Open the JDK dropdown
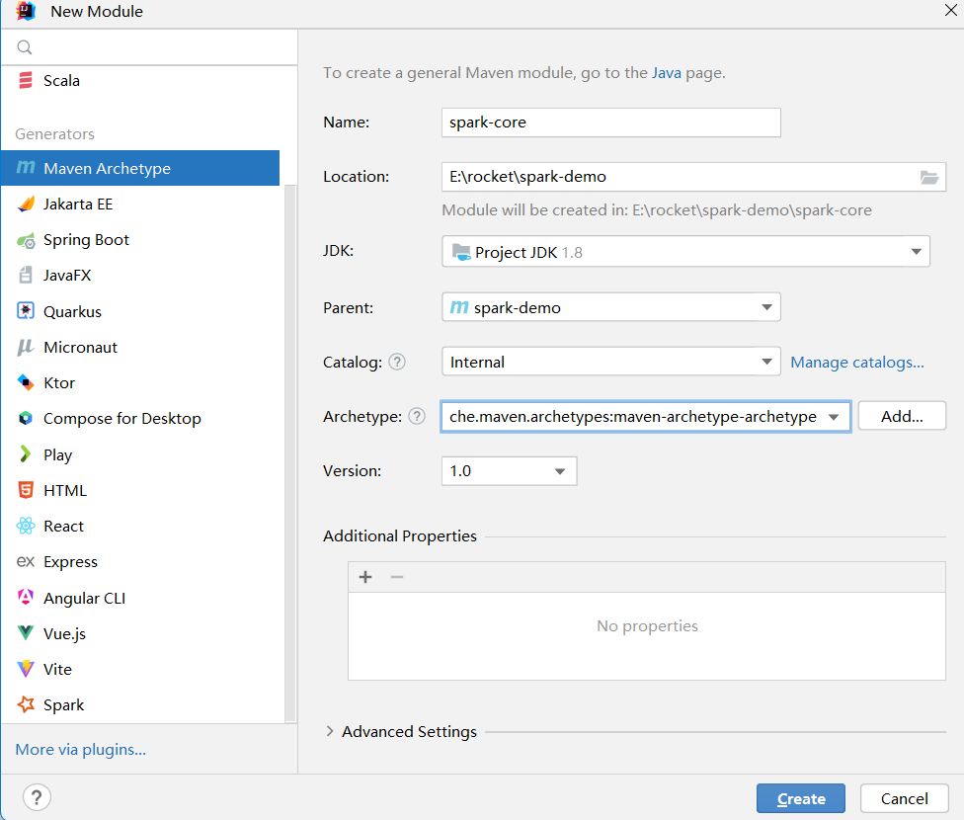Image resolution: width=964 pixels, height=820 pixels. [685, 252]
